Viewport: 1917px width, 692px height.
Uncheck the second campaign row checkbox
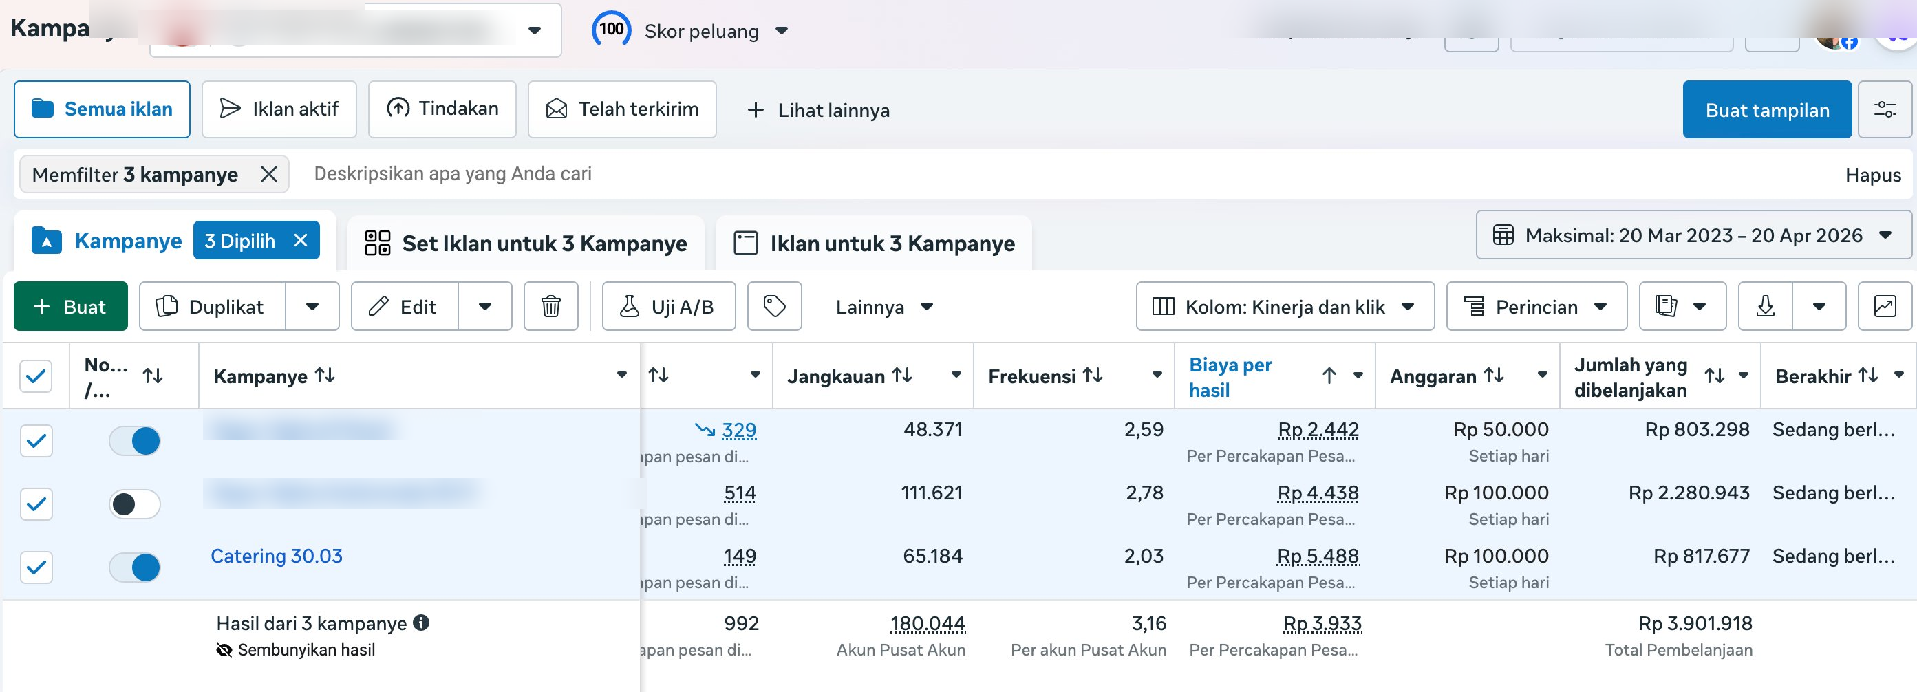click(36, 504)
